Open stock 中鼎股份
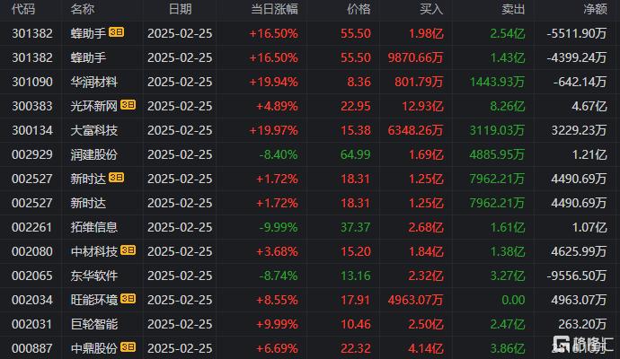This screenshot has height=359, width=620. tap(94, 348)
